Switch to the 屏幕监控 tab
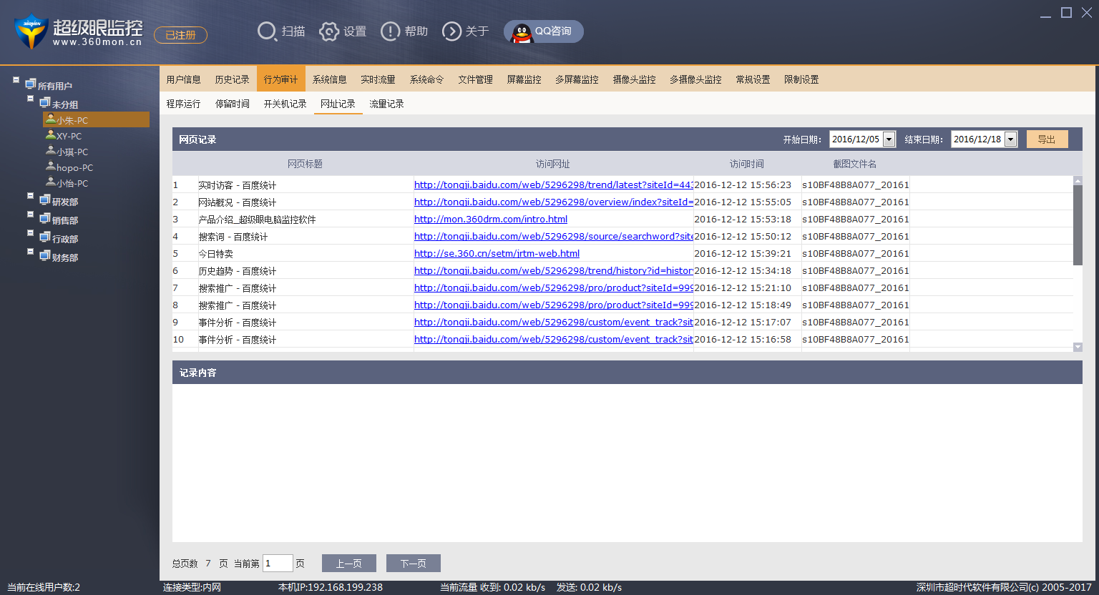Viewport: 1099px width, 595px height. pyautogui.click(x=524, y=79)
